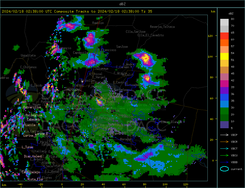Click the 'dBZ' title in top bar
The width and height of the screenshot is (245, 188).
122,4
